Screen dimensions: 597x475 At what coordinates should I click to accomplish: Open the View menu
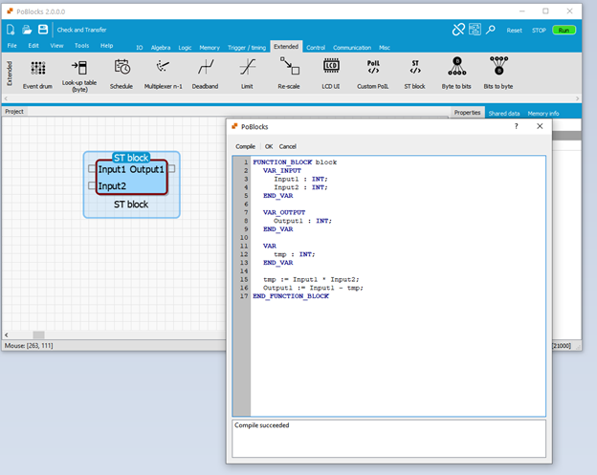[56, 46]
